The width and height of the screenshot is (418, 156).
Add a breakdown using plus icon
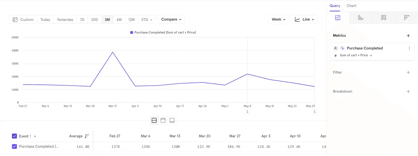(x=408, y=91)
